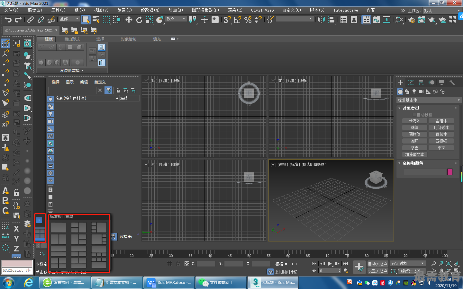Open the Modify panel tab icon
This screenshot has width=463, height=289.
coord(411,83)
